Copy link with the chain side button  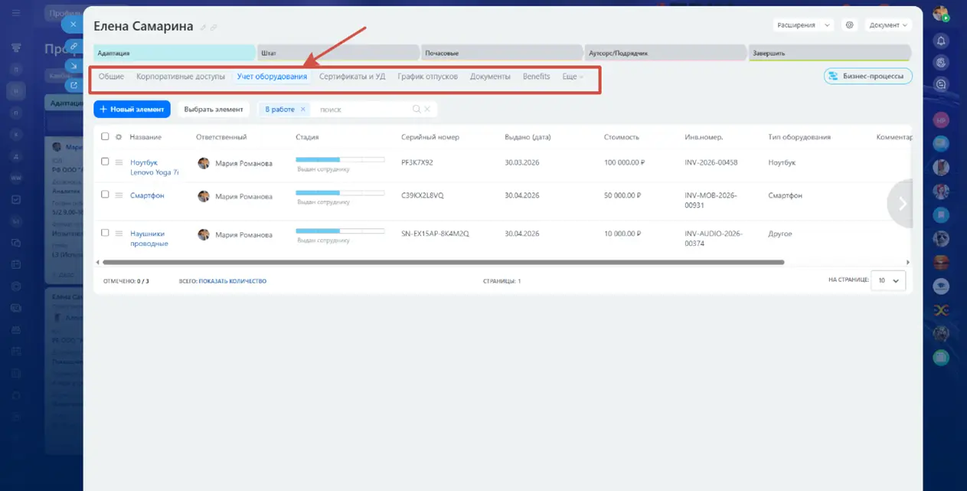tap(74, 46)
